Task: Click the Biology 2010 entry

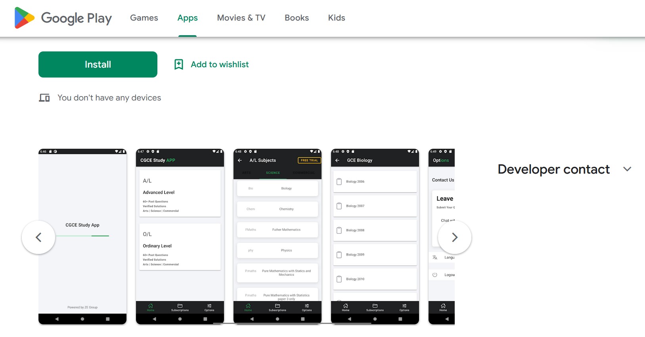Action: [375, 279]
